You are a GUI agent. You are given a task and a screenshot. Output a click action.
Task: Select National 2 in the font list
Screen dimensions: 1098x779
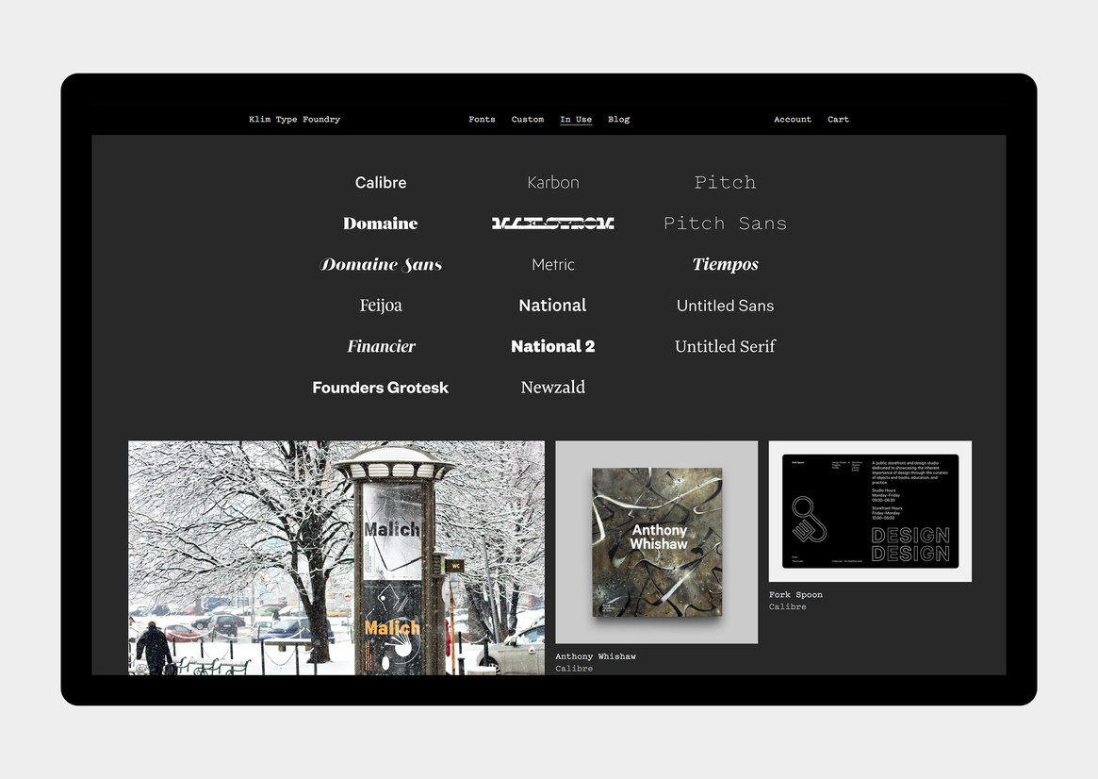point(552,346)
